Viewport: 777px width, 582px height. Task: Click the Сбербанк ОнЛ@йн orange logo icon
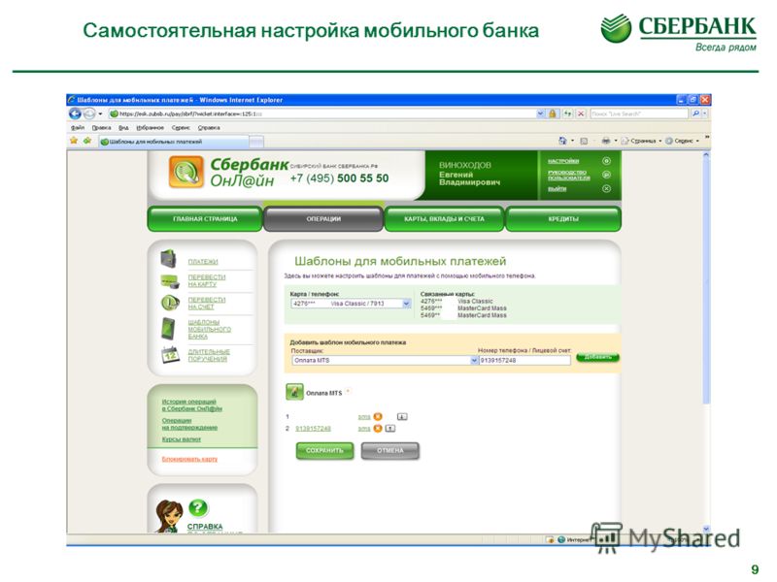[186, 172]
